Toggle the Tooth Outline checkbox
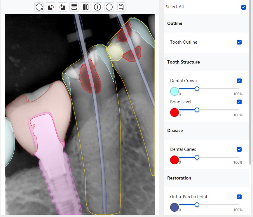253x217 pixels. click(239, 42)
